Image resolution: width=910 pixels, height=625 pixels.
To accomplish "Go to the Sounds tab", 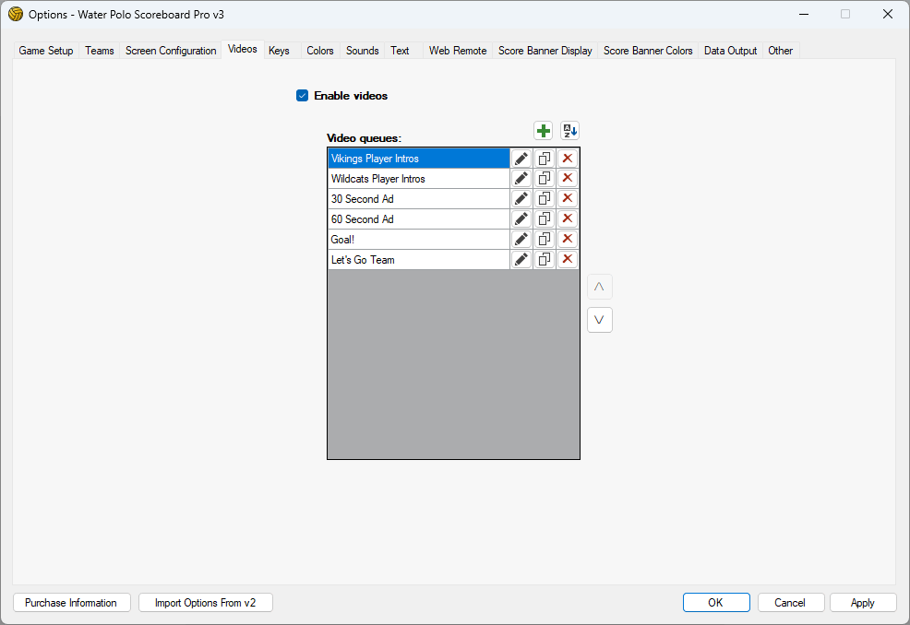I will tap(362, 51).
